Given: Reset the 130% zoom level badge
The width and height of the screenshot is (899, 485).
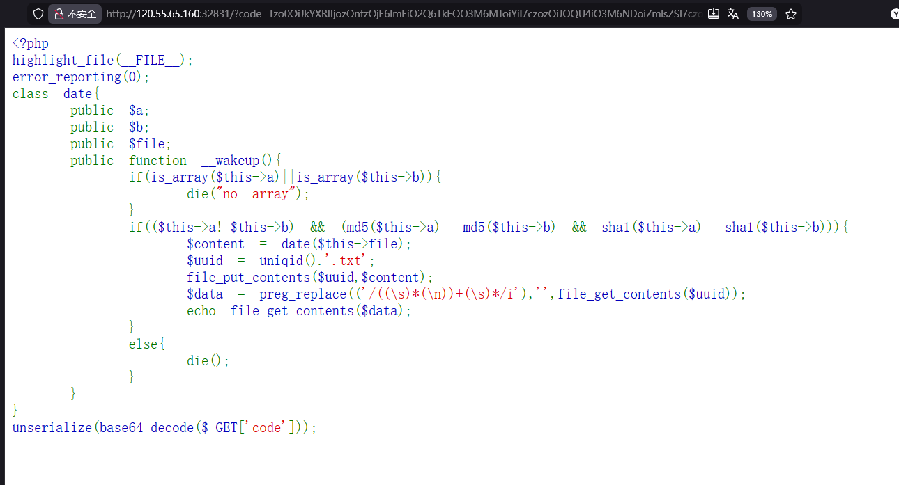Looking at the screenshot, I should pos(762,14).
